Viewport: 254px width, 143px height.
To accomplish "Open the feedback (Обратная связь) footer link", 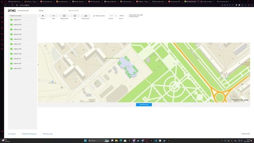I will 48,134.
